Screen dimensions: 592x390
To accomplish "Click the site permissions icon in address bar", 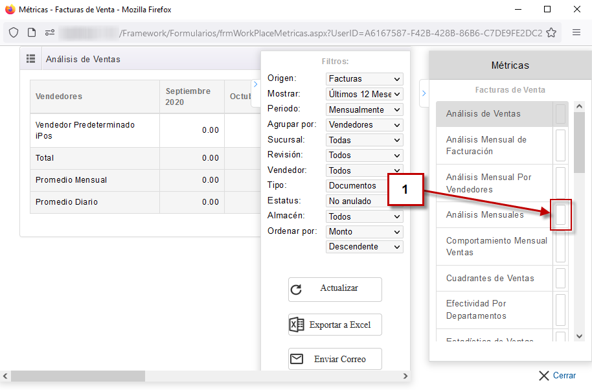I will 50,33.
